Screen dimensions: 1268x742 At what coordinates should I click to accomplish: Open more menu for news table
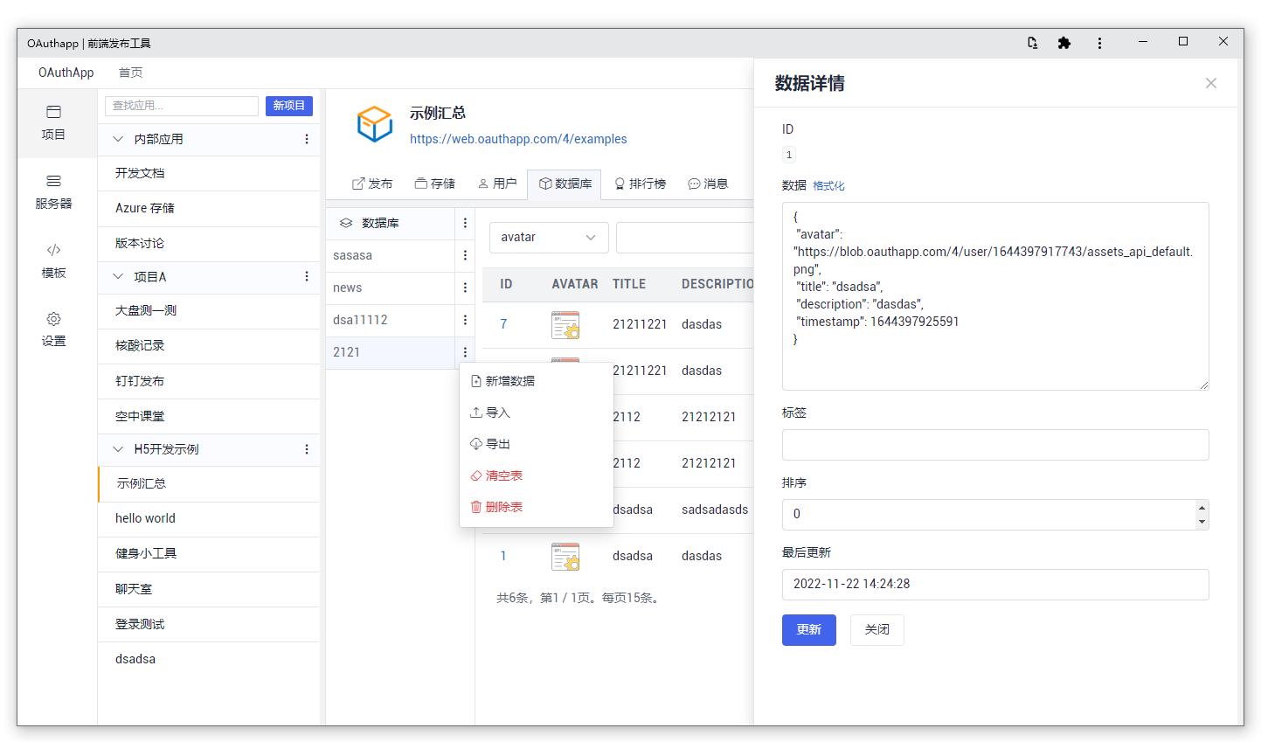tap(465, 288)
